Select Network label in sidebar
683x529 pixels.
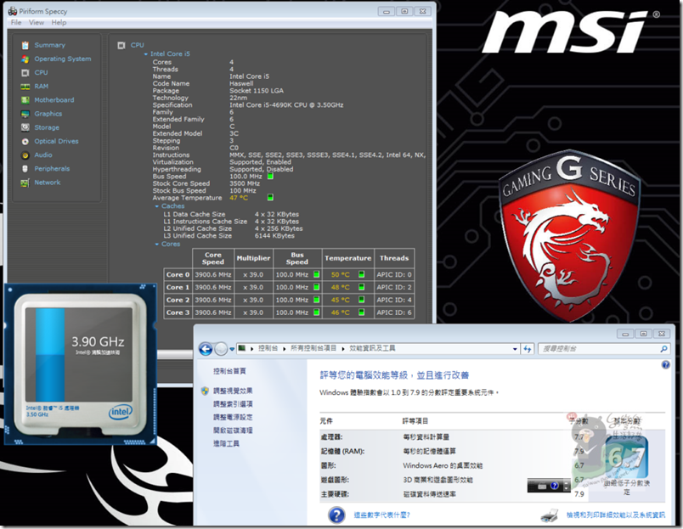point(48,183)
